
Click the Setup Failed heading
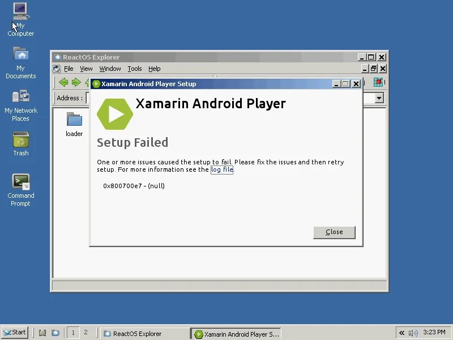(133, 143)
